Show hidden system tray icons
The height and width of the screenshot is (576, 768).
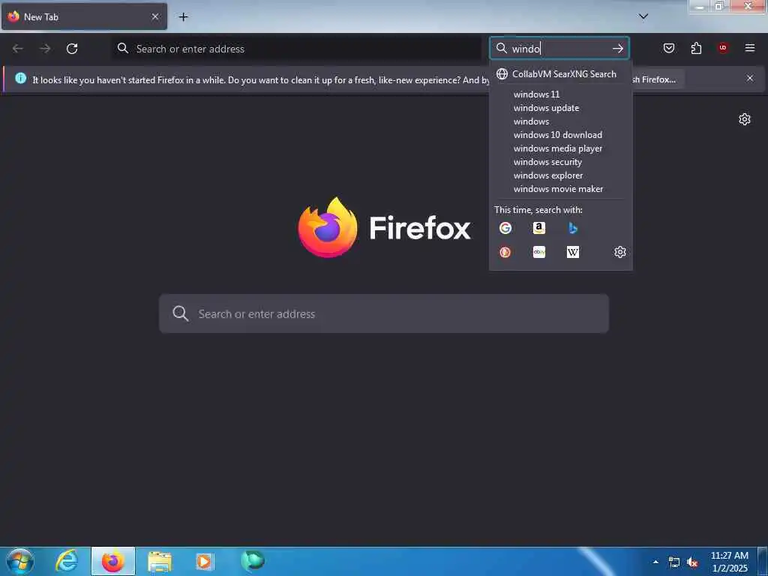pyautogui.click(x=655, y=562)
